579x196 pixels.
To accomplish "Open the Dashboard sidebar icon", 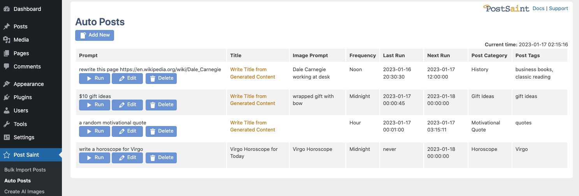I will [x=7, y=9].
